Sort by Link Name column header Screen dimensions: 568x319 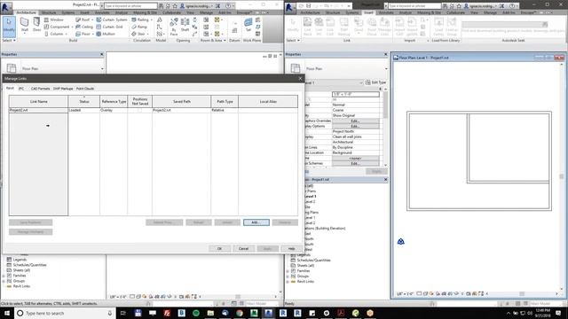point(39,102)
